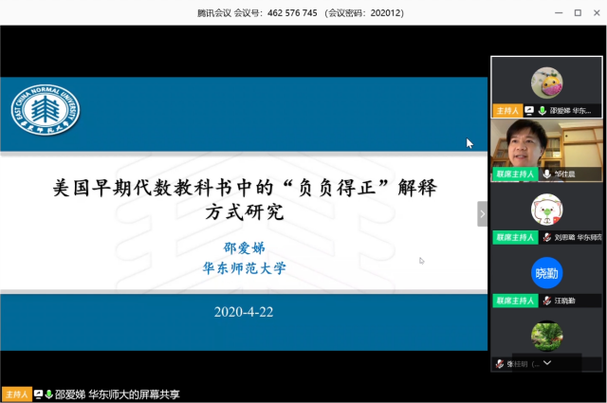Collapse the participant video sidebar arrow
This screenshot has width=607, height=403.
482,214
